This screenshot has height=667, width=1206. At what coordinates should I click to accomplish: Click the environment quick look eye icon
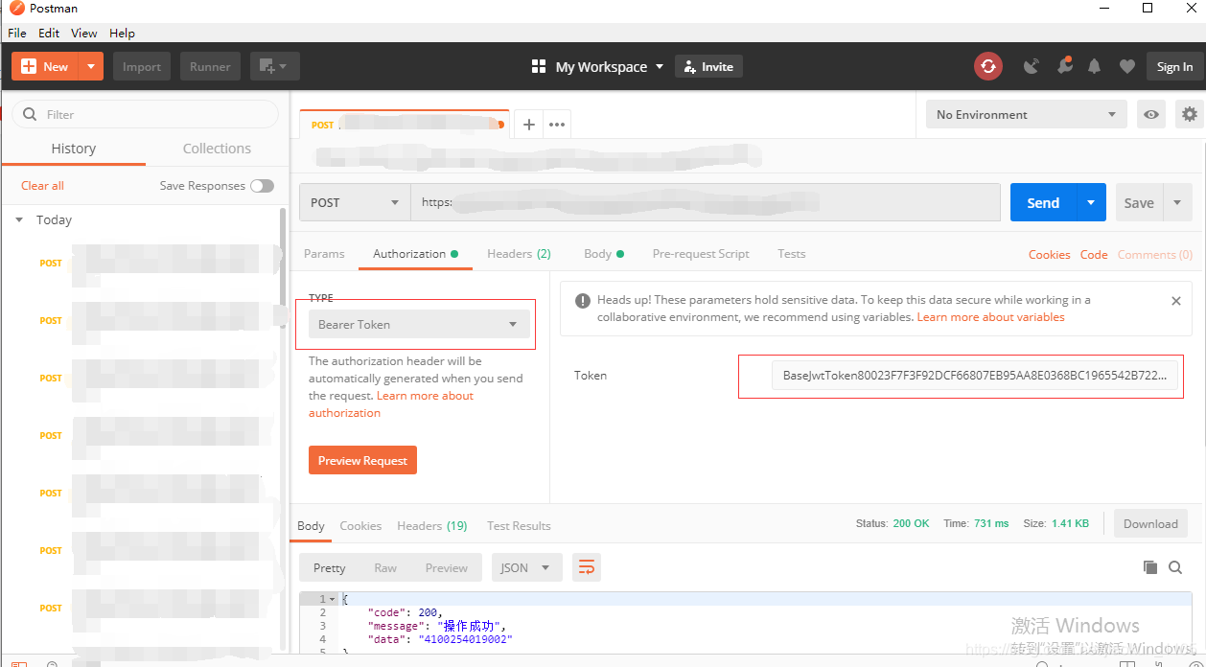[x=1151, y=114]
